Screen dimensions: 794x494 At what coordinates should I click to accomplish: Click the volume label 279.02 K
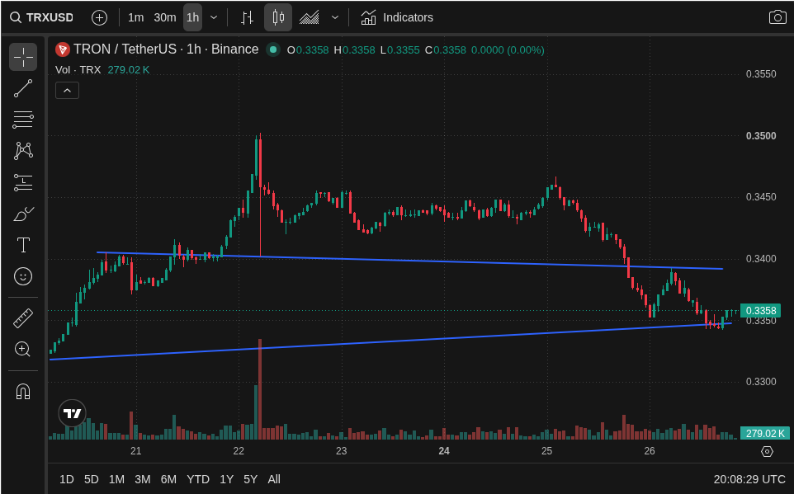tap(764, 433)
